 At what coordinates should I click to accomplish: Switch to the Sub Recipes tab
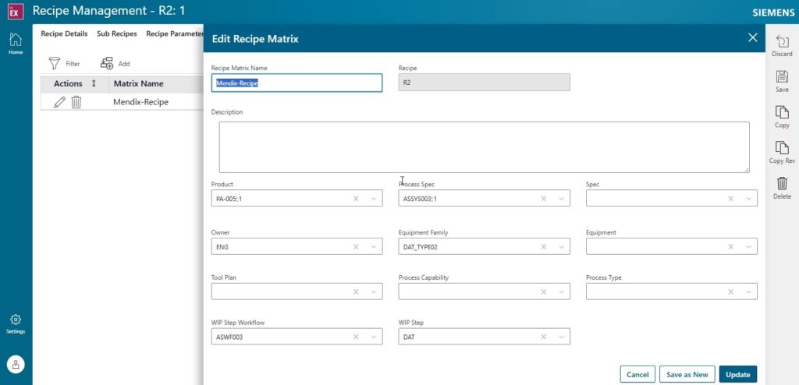[116, 34]
